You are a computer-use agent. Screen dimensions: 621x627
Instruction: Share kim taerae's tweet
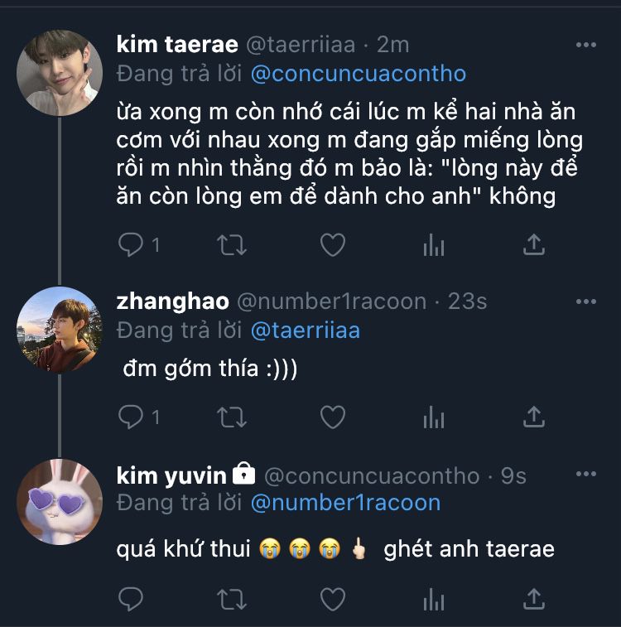[534, 244]
